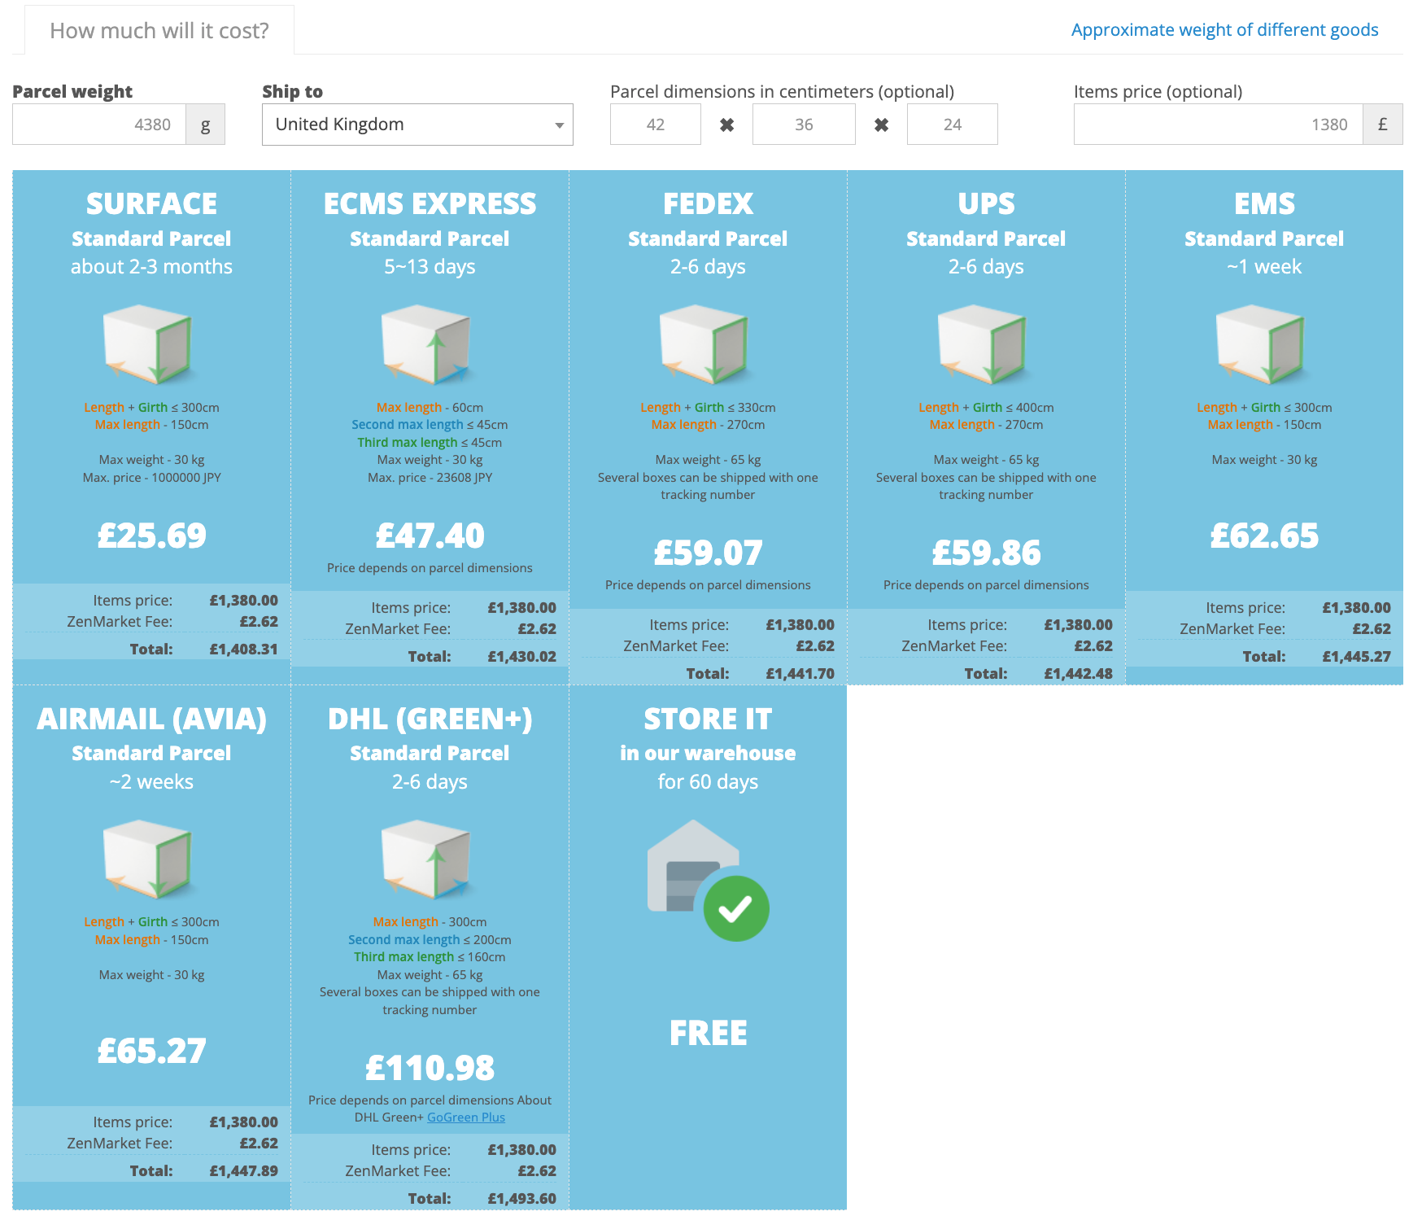Select the Surface parcel box icon

(149, 344)
